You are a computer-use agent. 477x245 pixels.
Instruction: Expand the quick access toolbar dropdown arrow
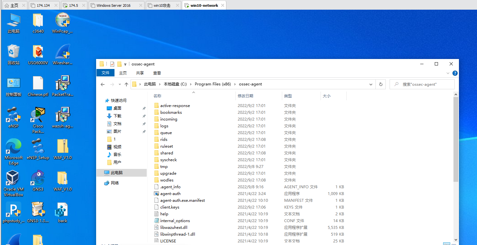(125, 64)
